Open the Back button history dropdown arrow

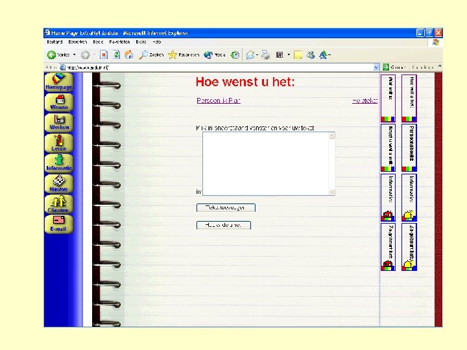[74, 54]
